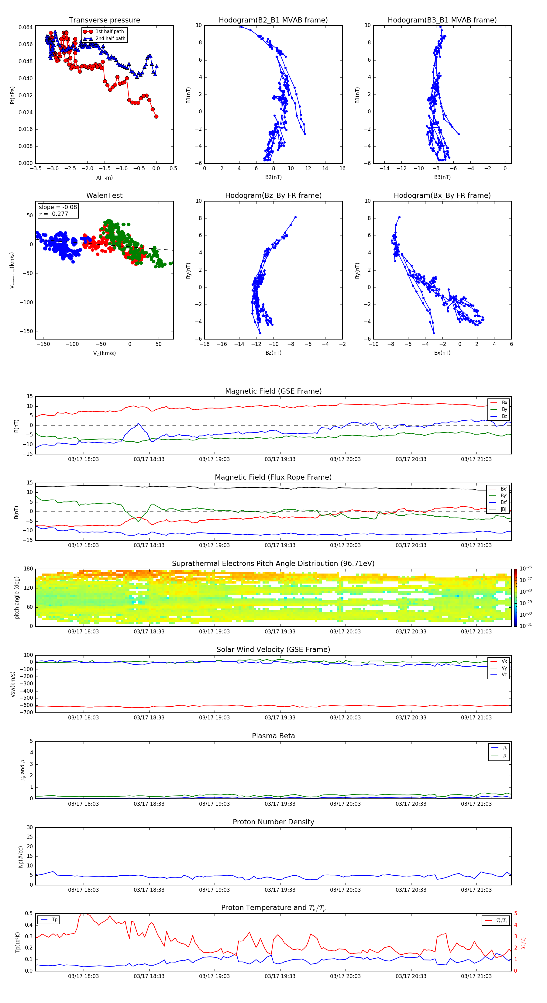Click the '10^-26' colorbar tick label
Image resolution: width=547 pixels, height=1003 pixels.
(x=526, y=568)
